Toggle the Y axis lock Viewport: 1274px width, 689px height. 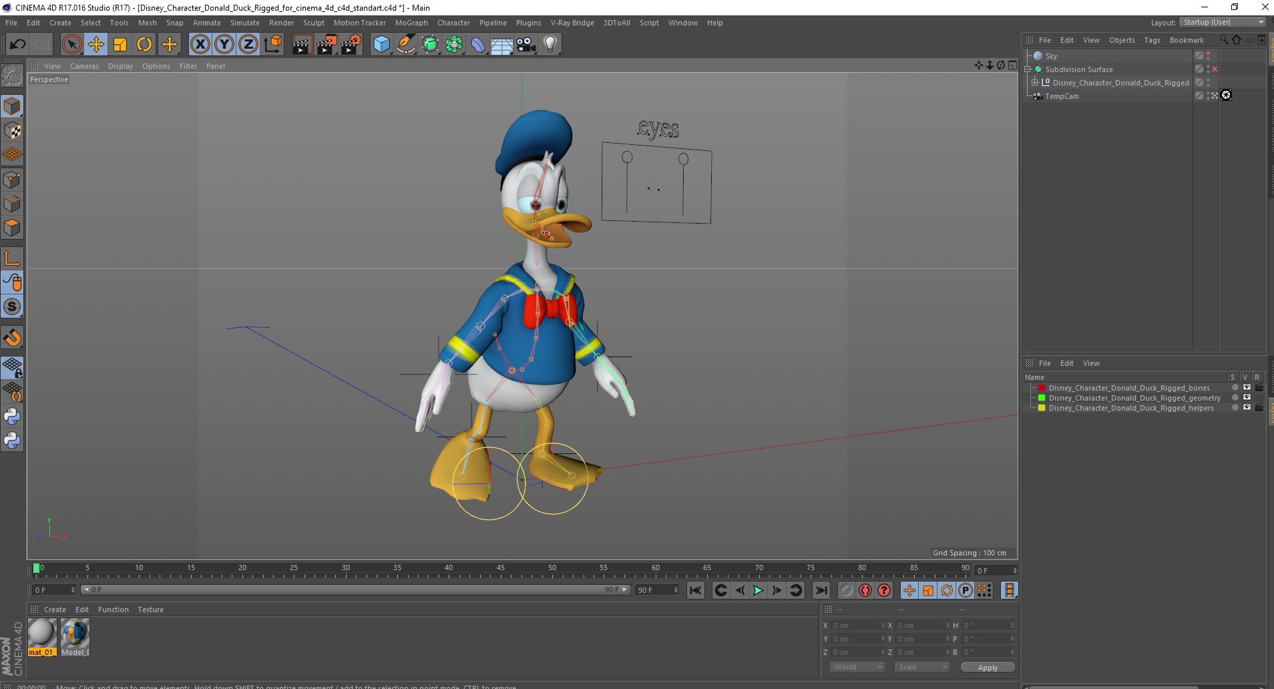pos(224,45)
